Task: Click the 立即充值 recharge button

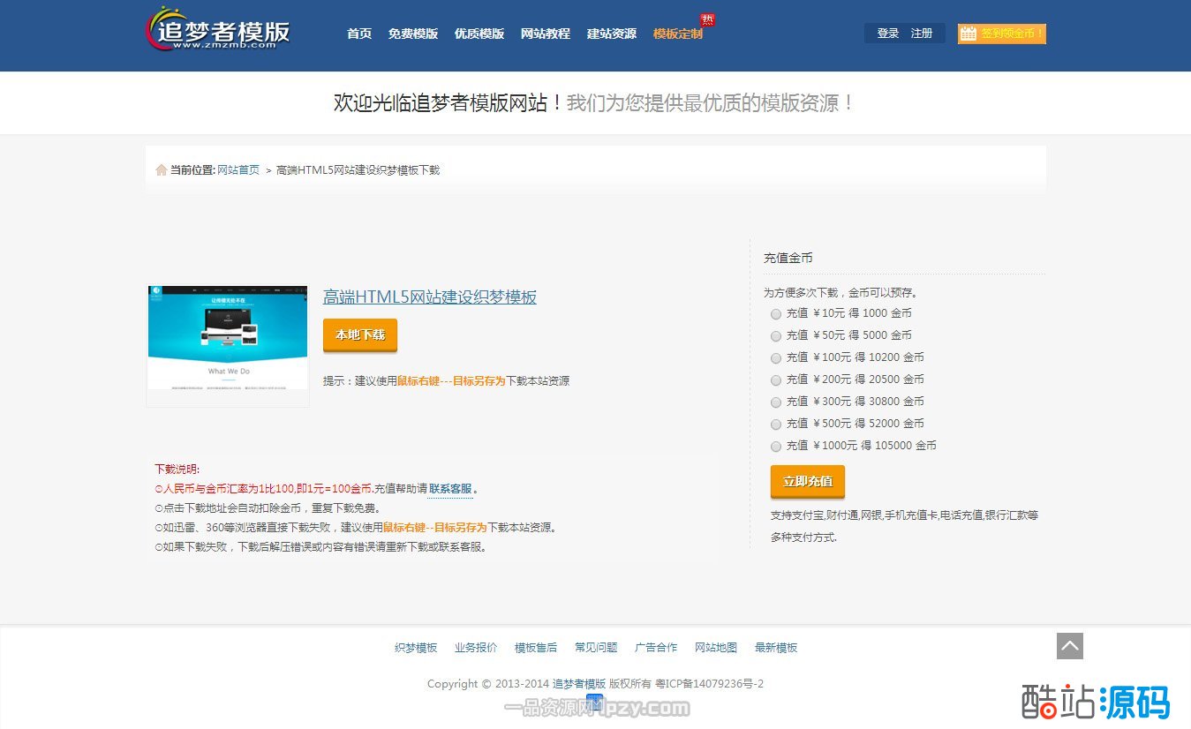Action: [x=807, y=481]
